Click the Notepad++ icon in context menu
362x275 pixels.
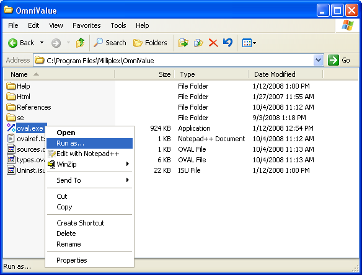[52, 154]
